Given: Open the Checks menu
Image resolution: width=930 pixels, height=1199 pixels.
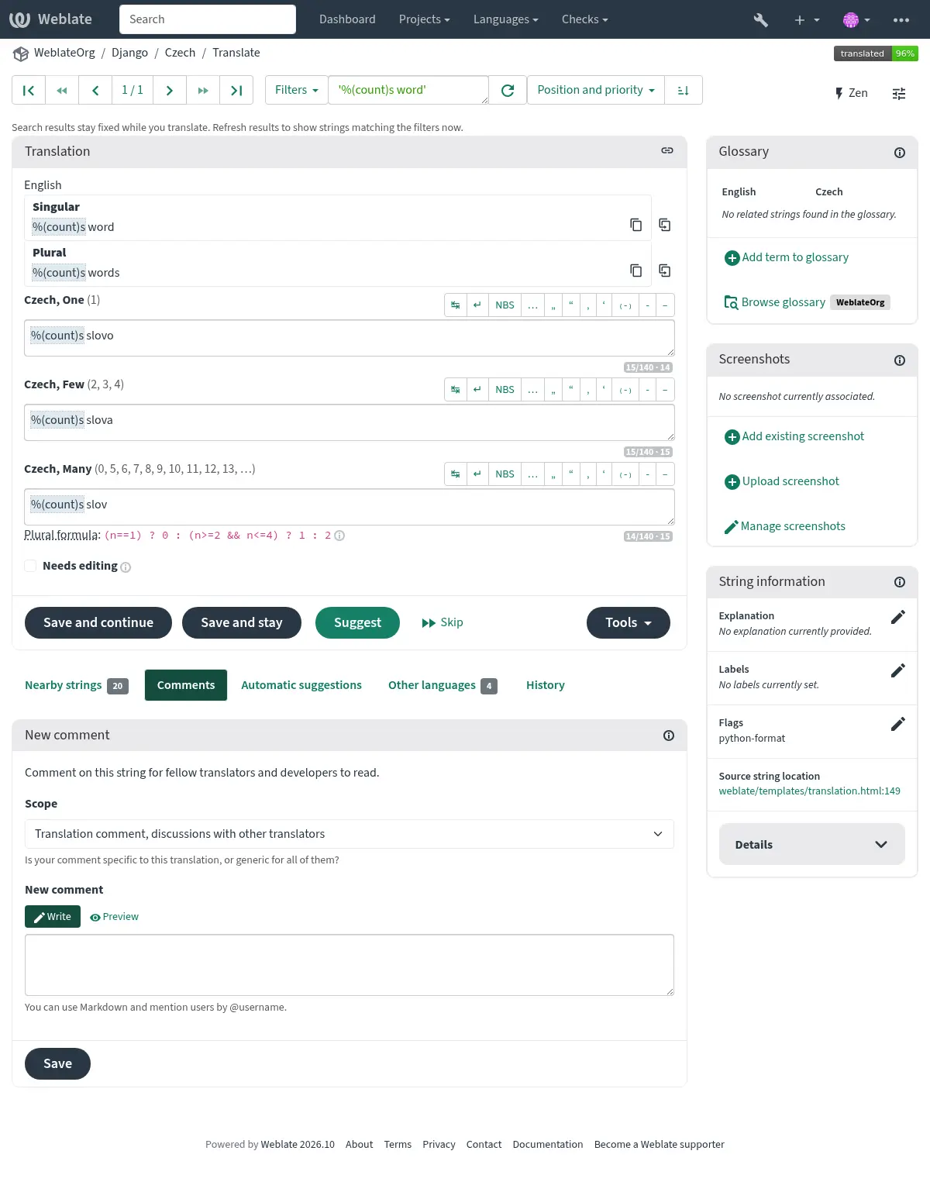Looking at the screenshot, I should tap(585, 19).
